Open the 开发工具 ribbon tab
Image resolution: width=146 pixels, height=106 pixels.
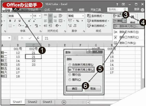click(x=96, y=10)
